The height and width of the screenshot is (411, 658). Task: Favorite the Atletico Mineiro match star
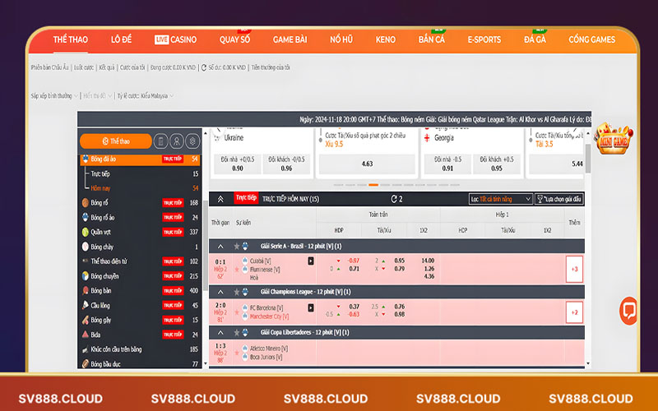pyautogui.click(x=237, y=353)
